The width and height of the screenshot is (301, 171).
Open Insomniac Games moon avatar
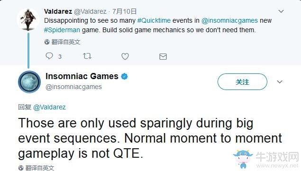pyautogui.click(x=29, y=82)
